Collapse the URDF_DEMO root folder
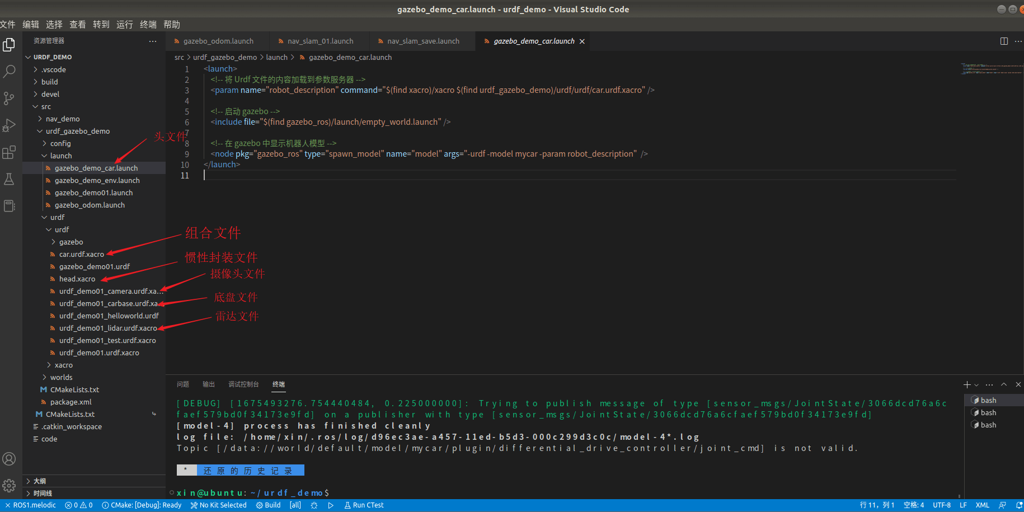This screenshot has height=512, width=1024. (x=94, y=57)
